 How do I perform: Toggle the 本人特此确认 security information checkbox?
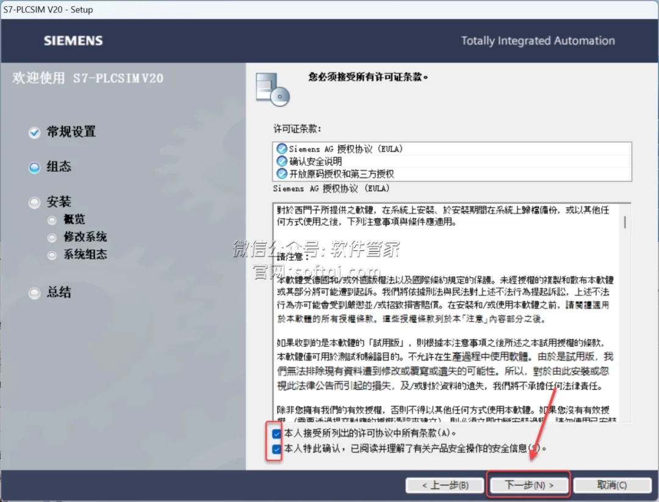click(276, 448)
